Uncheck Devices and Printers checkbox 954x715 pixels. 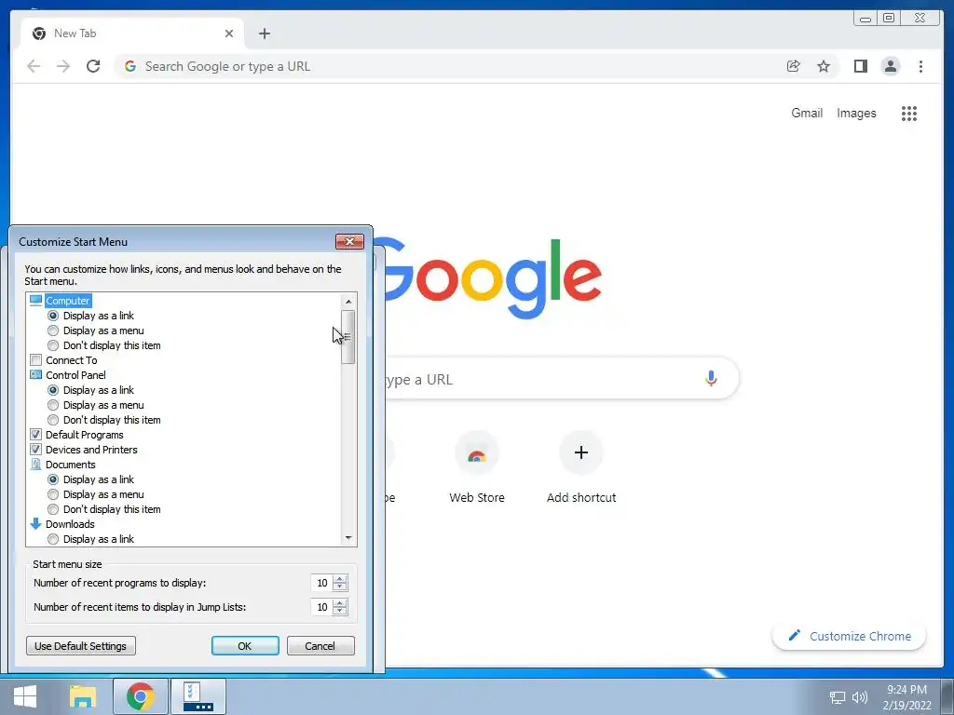pos(36,450)
